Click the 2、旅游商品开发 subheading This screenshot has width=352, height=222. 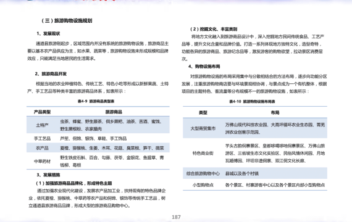[x=51, y=74]
